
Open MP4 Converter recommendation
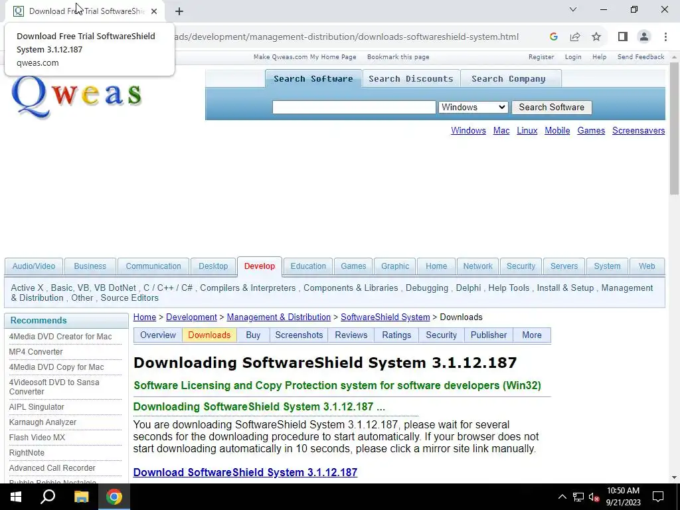coord(36,352)
